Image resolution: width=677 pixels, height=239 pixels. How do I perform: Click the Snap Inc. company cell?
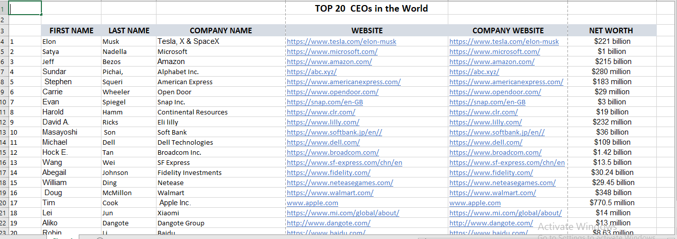point(221,102)
